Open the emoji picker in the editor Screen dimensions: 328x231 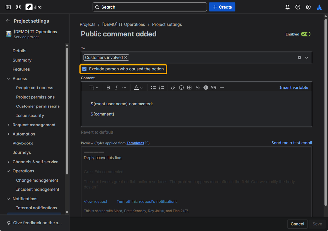pyautogui.click(x=181, y=87)
